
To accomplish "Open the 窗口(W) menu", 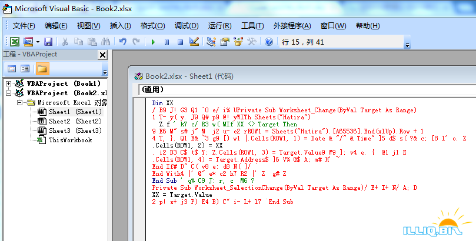I will (x=334, y=26).
